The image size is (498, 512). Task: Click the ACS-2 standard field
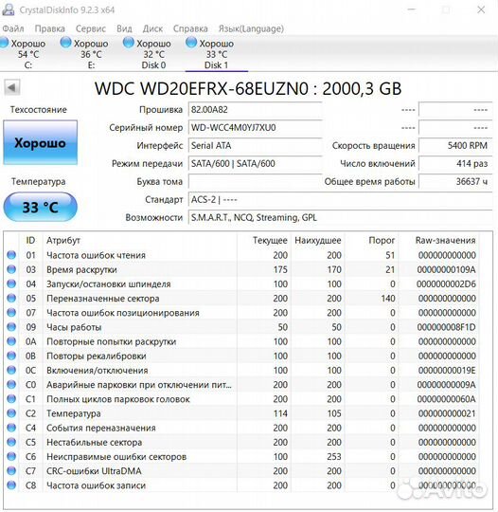click(x=340, y=199)
